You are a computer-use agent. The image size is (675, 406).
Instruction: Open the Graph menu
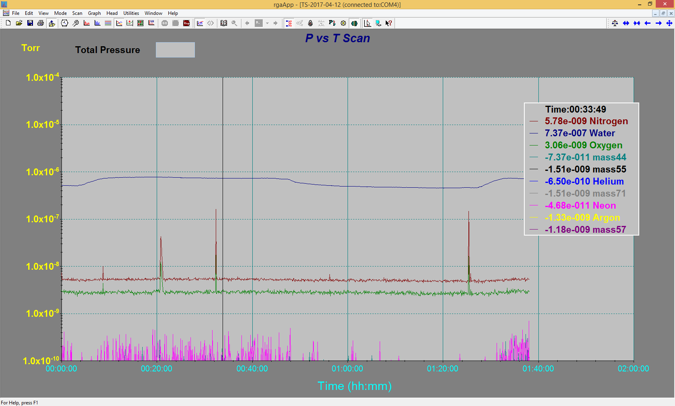pos(94,13)
